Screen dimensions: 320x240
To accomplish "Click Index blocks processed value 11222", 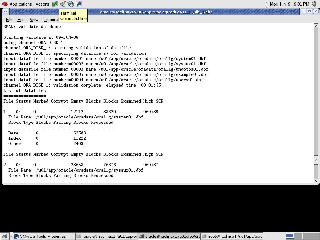I will (80, 138).
